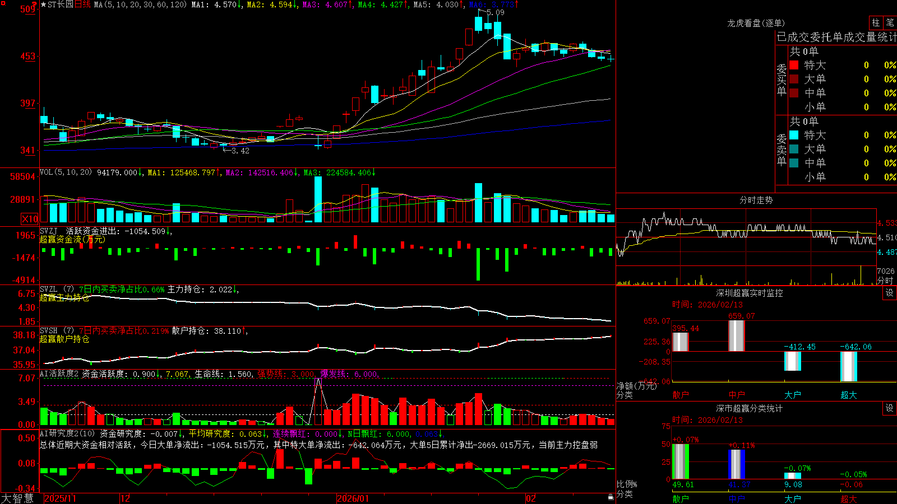This screenshot has width=897, height=504.
Task: Click the 日线 period label
Action: coord(82,4)
